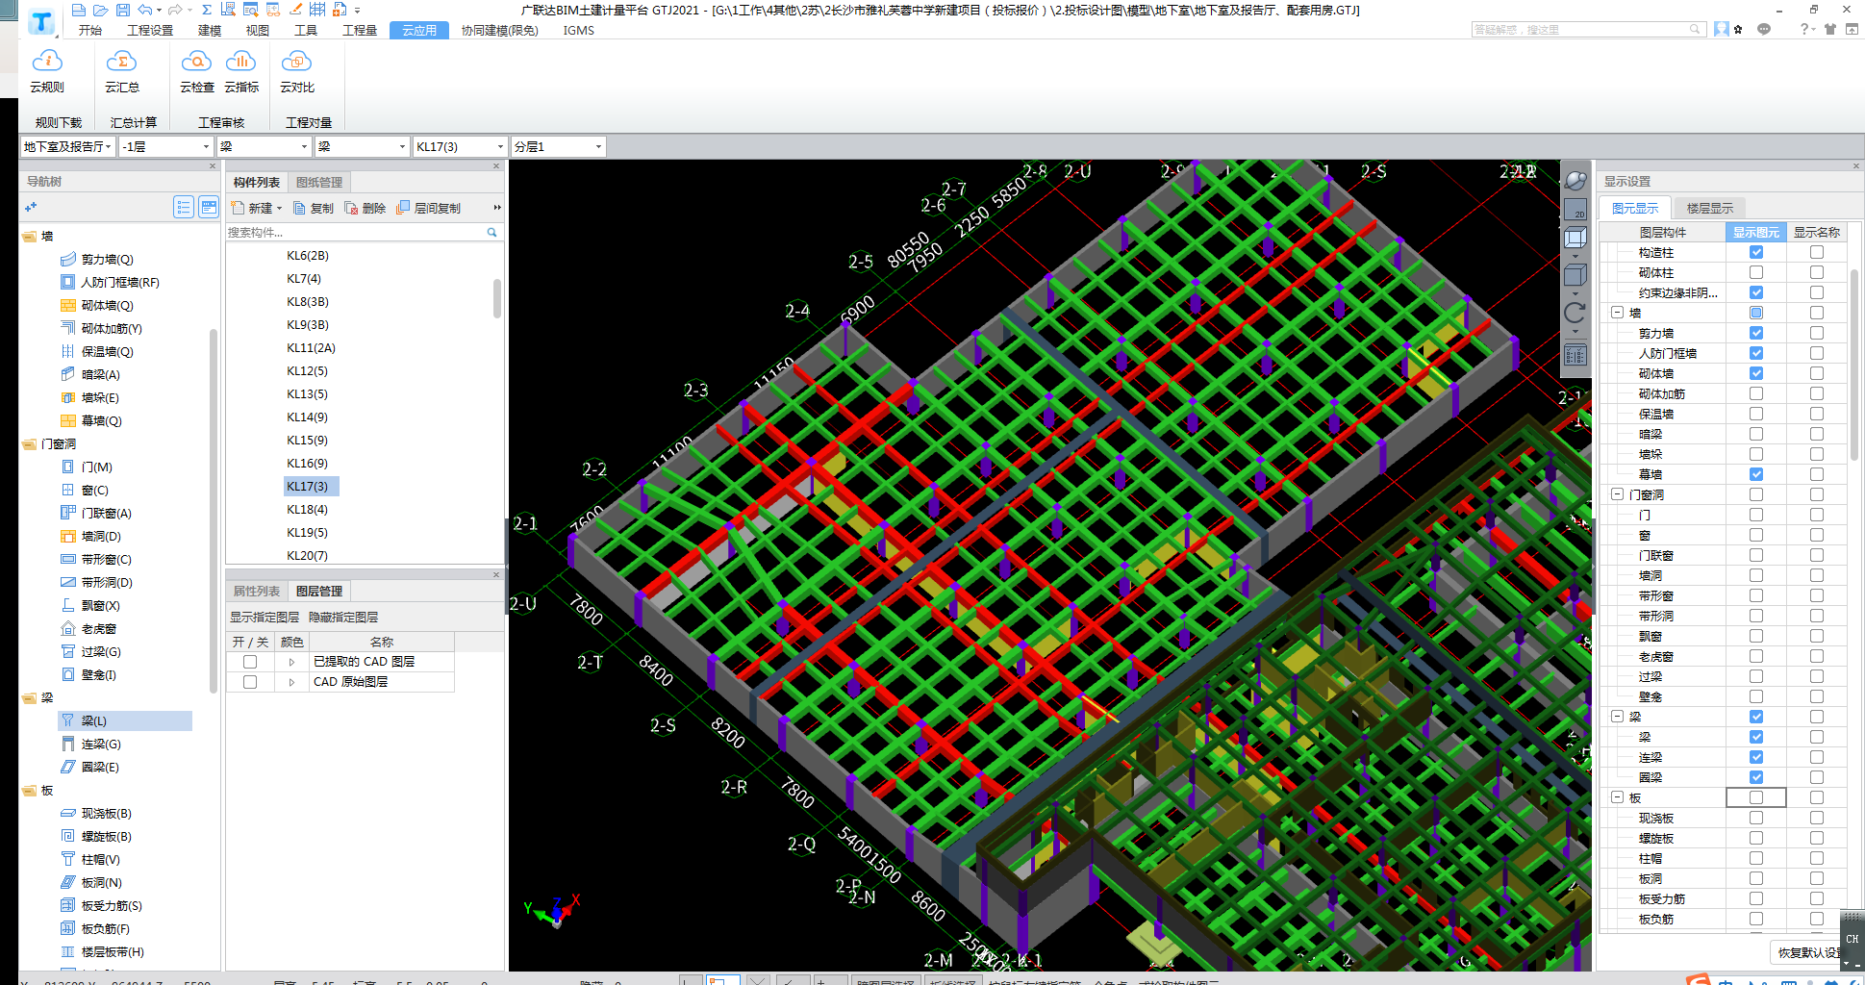Switch to the 工程量 ribbon tab
The width and height of the screenshot is (1865, 985).
pyautogui.click(x=360, y=31)
